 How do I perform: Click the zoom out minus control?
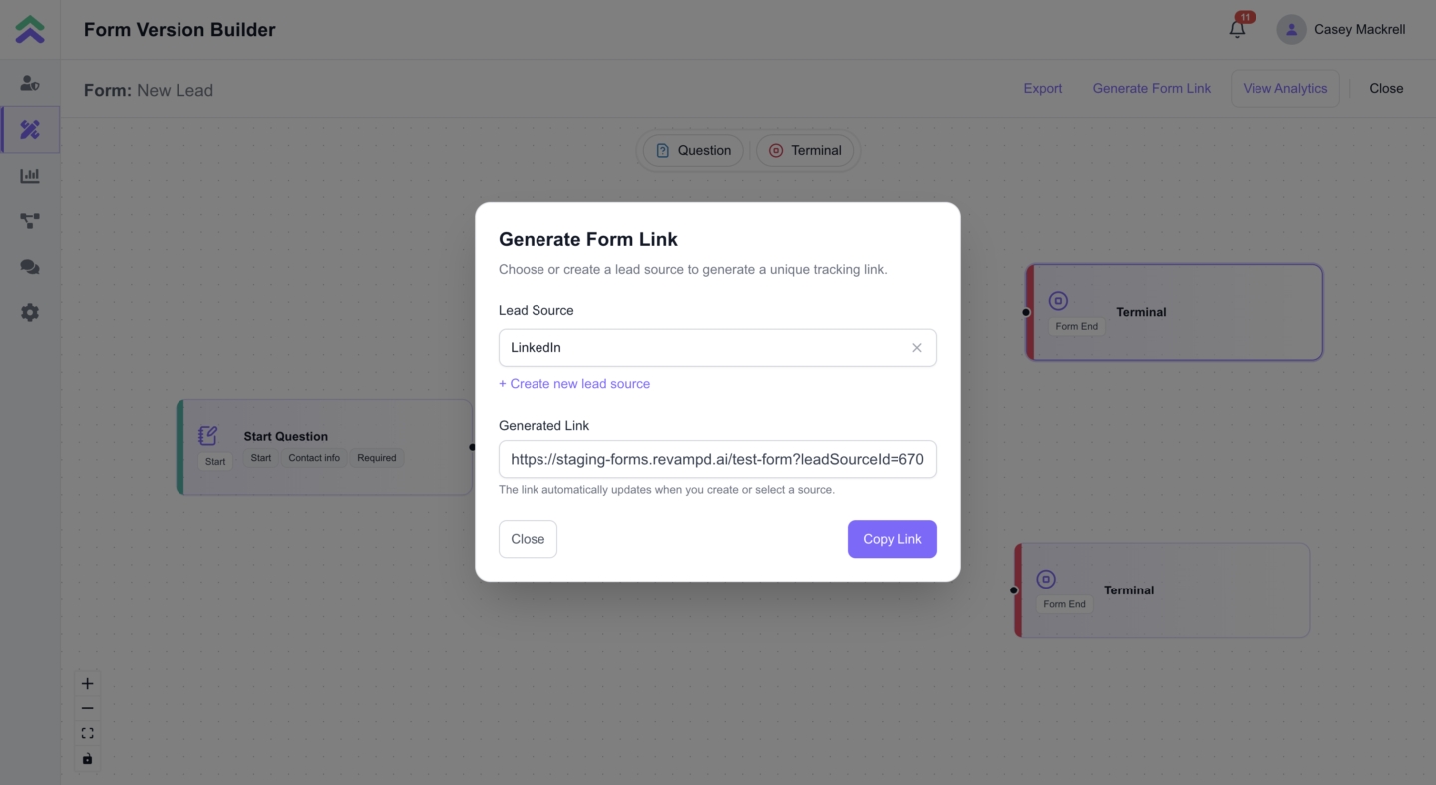(x=87, y=708)
